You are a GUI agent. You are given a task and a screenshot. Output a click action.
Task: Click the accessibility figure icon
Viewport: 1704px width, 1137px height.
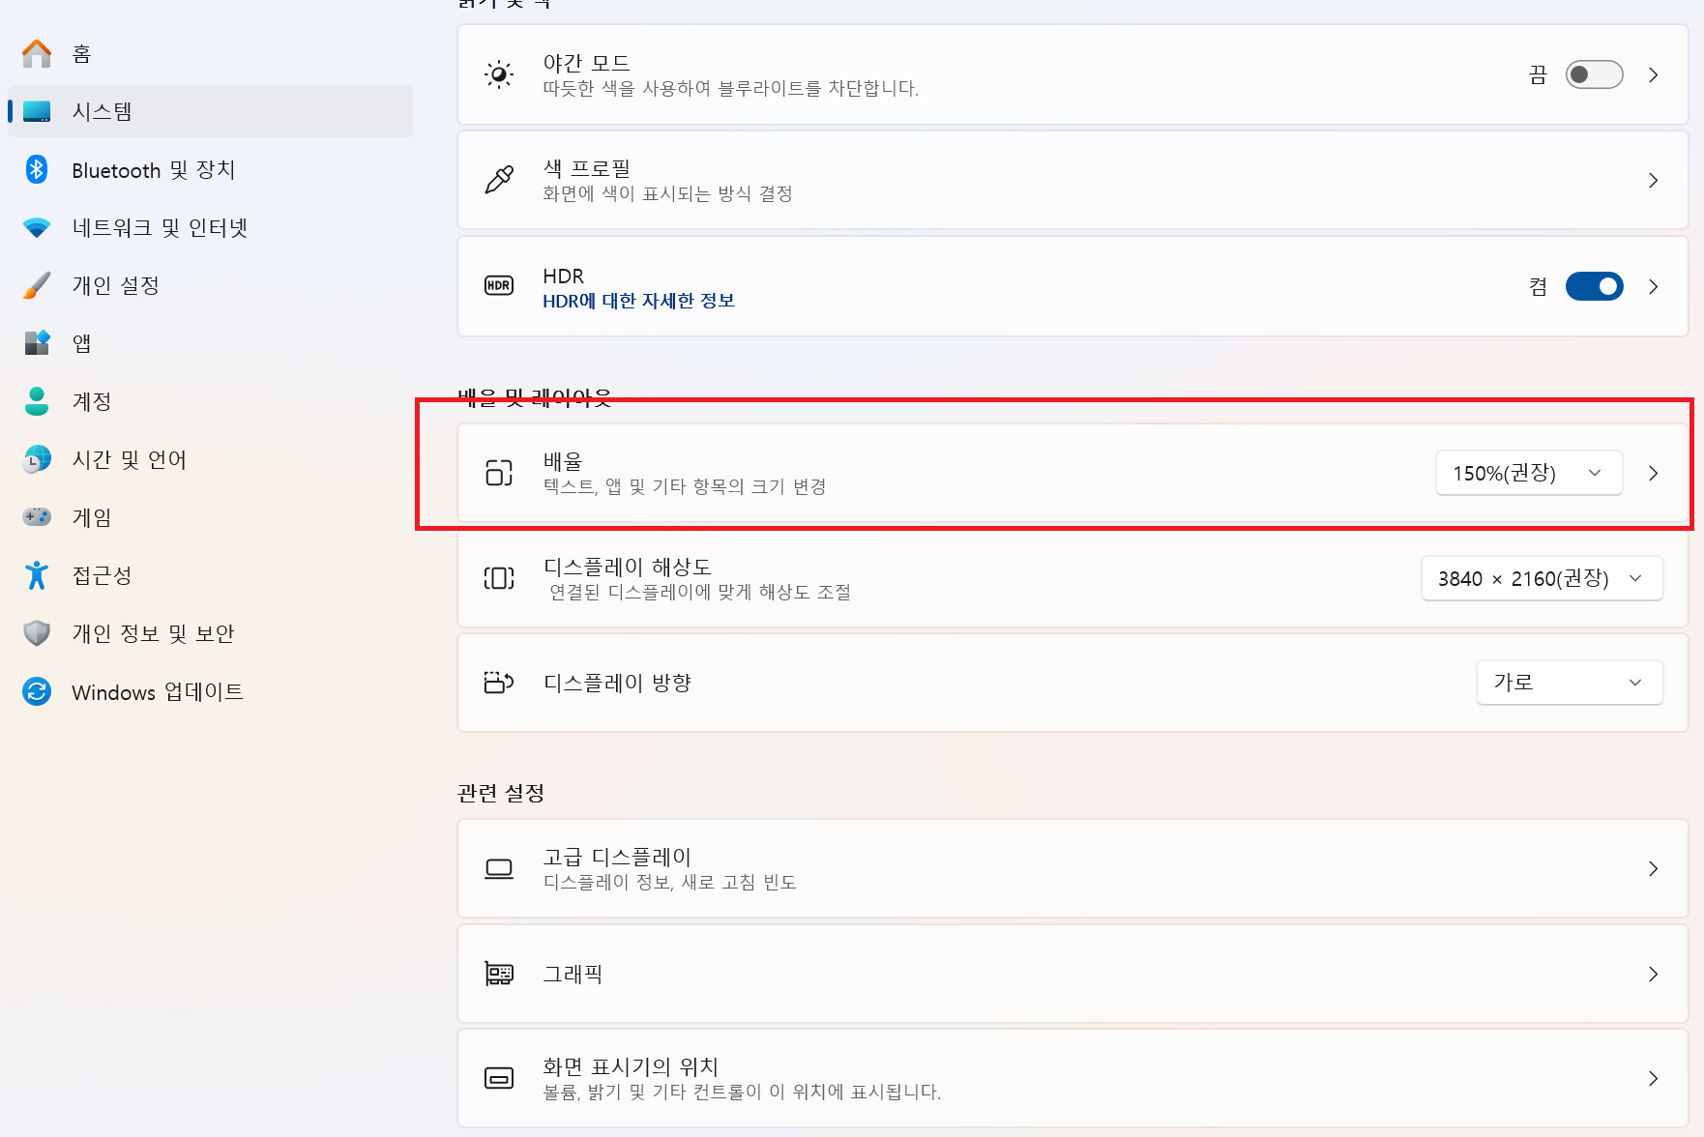pyautogui.click(x=37, y=575)
